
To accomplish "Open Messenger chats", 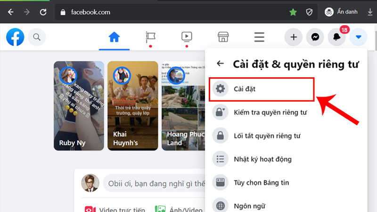I will click(315, 37).
